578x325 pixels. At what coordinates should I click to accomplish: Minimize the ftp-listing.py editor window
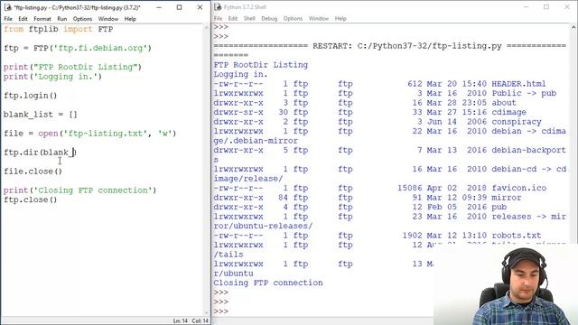click(x=159, y=7)
